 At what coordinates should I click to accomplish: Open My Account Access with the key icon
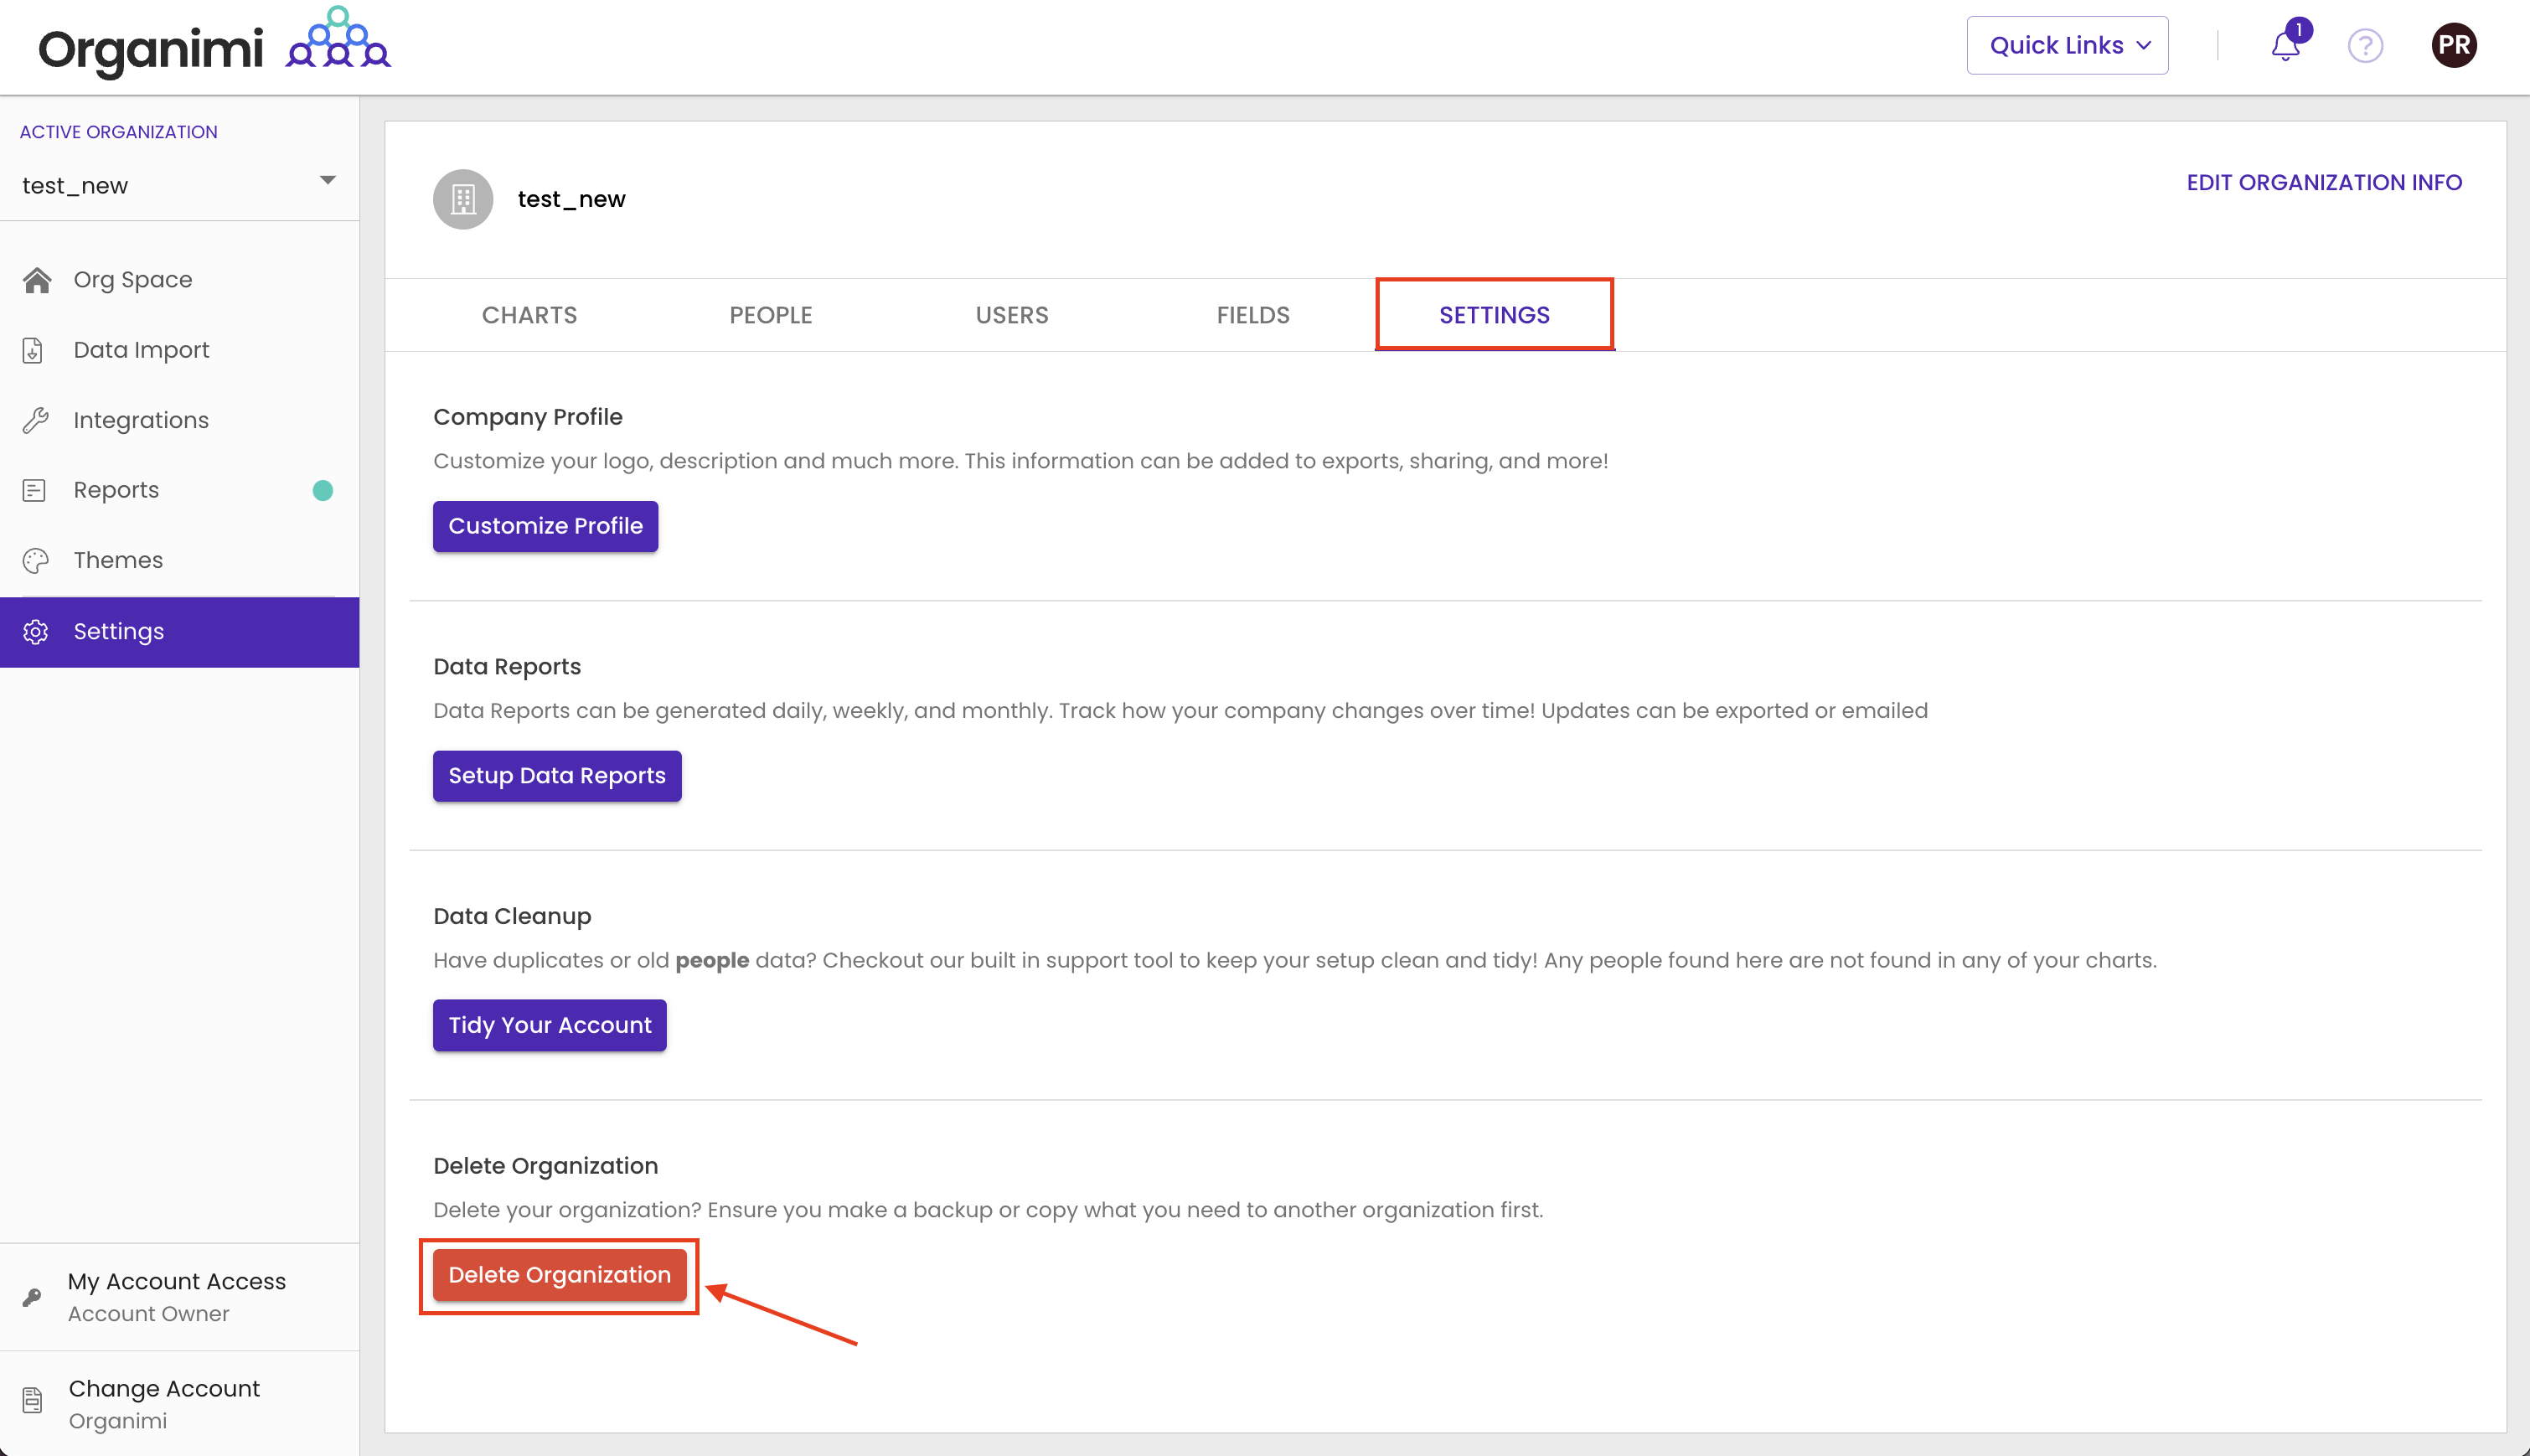click(32, 1297)
